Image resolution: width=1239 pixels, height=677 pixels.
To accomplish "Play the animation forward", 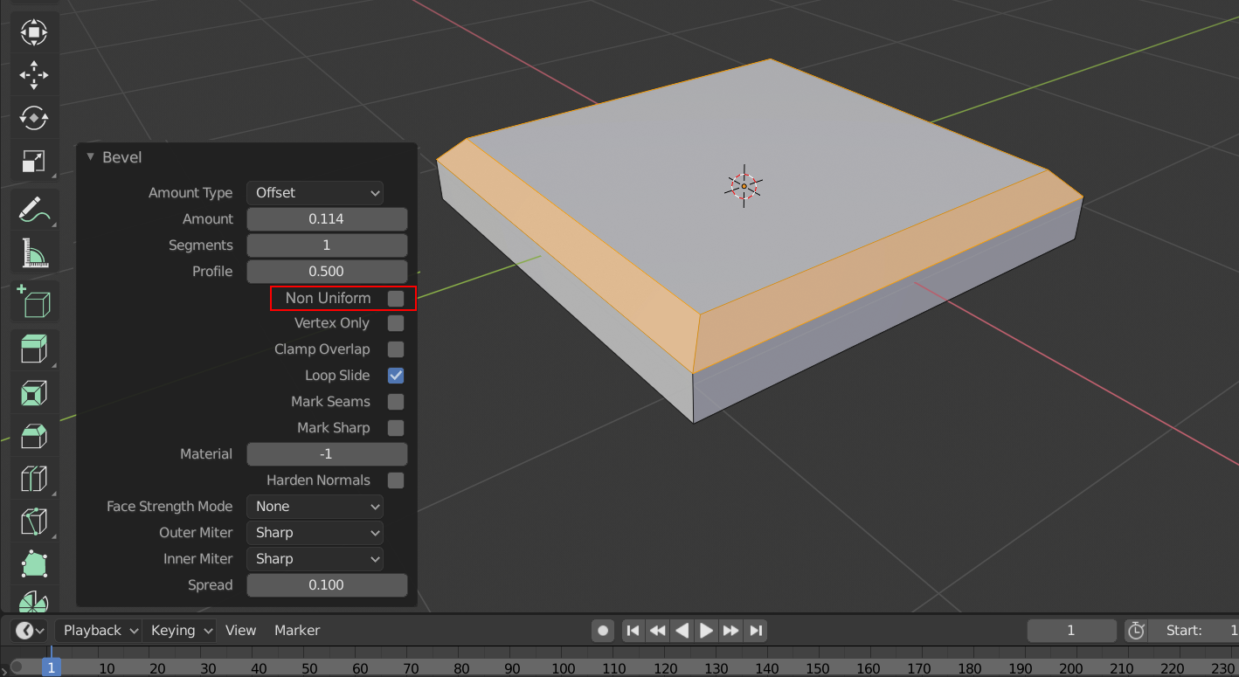I will click(x=707, y=630).
